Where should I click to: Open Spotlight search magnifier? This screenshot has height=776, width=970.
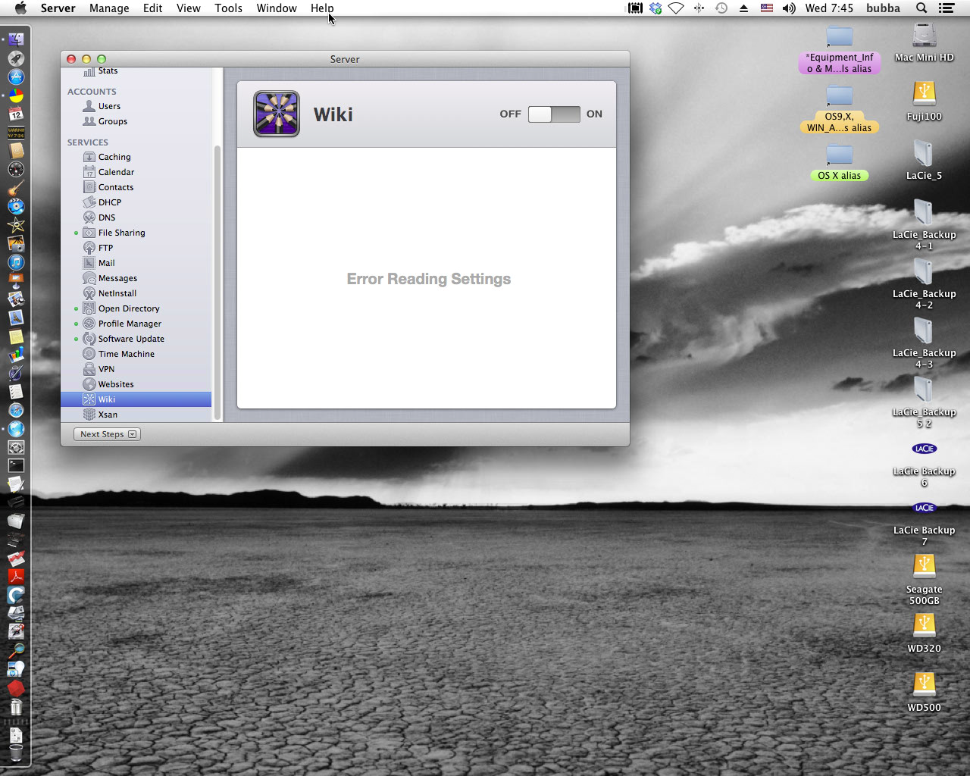(921, 8)
